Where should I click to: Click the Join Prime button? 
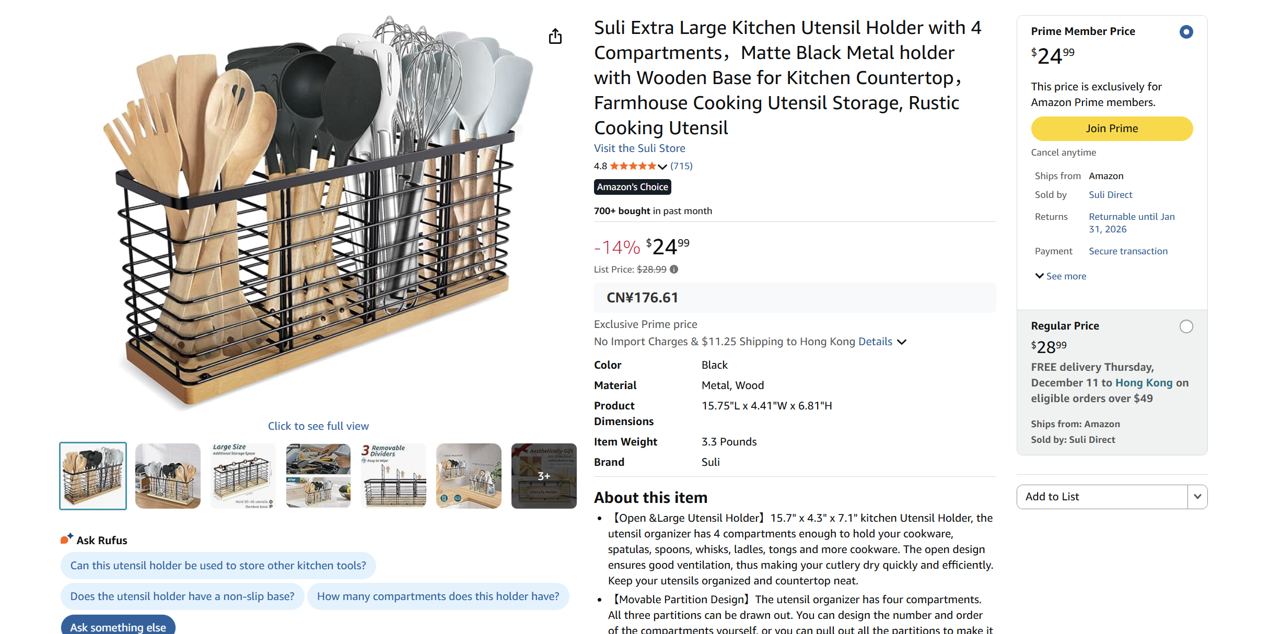coord(1111,128)
